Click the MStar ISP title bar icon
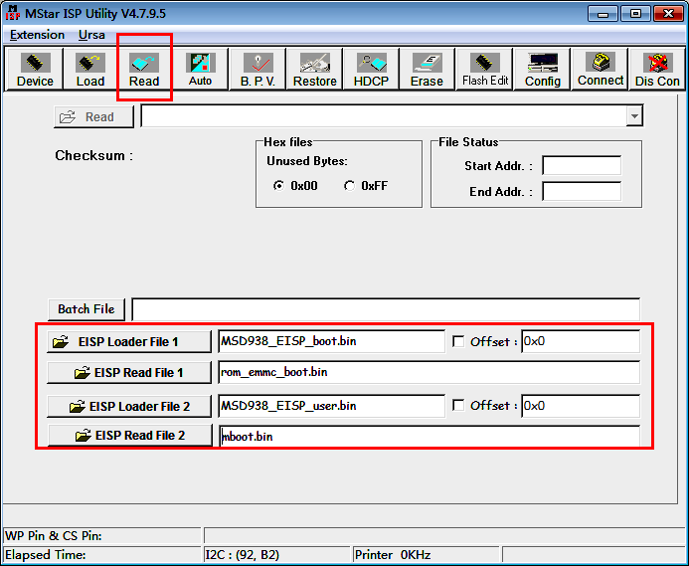Screen dimensions: 689x566 13,13
